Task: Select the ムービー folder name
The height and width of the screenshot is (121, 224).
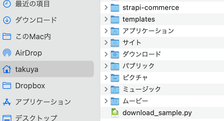Action: pos(135,101)
